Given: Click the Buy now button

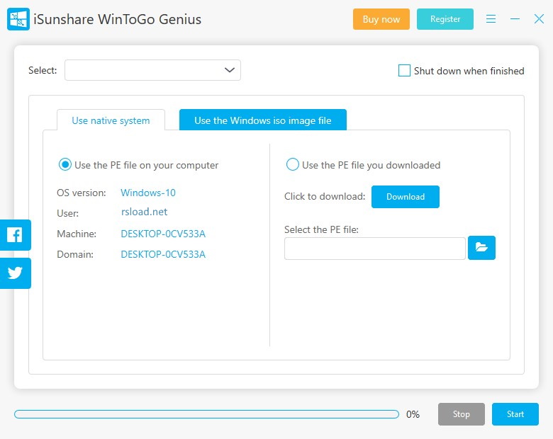Looking at the screenshot, I should 381,19.
